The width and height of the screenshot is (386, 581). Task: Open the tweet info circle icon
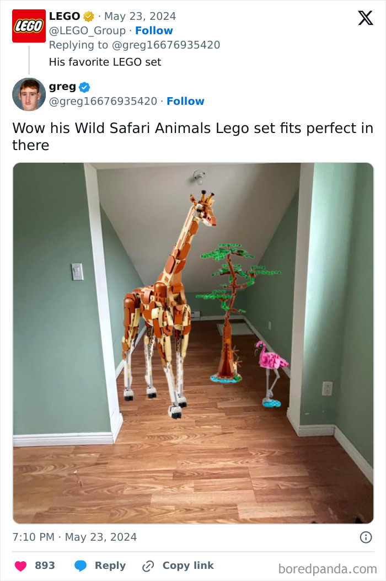[366, 537]
